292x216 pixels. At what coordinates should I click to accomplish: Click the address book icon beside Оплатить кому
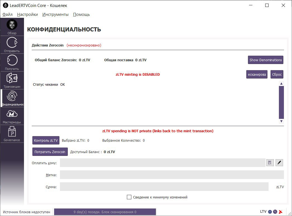270,163
